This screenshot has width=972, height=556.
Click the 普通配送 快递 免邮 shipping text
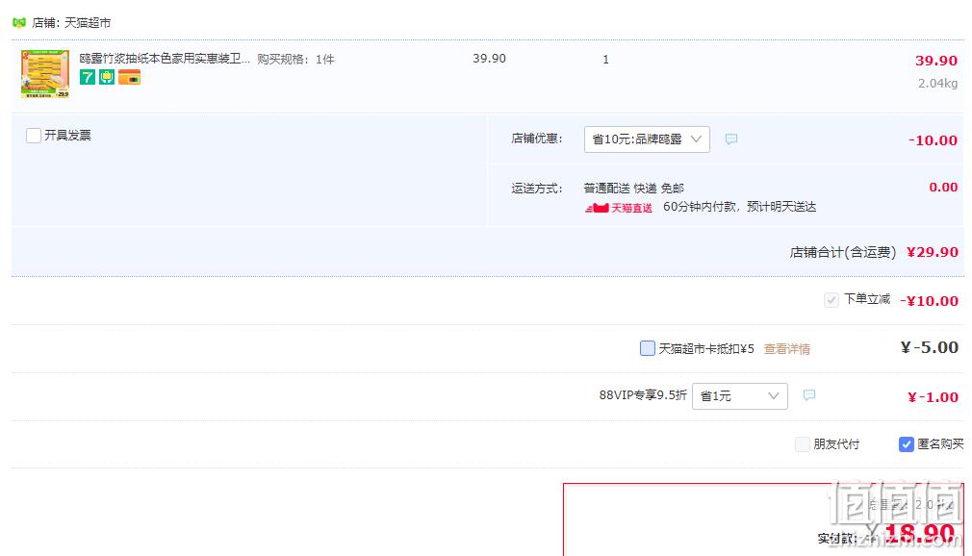(633, 188)
